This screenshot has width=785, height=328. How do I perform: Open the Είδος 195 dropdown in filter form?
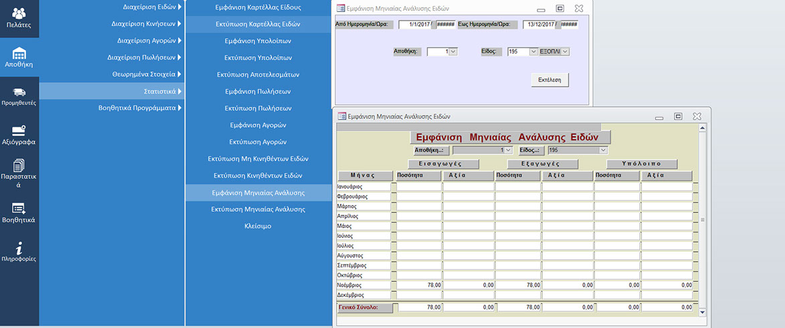pos(533,51)
